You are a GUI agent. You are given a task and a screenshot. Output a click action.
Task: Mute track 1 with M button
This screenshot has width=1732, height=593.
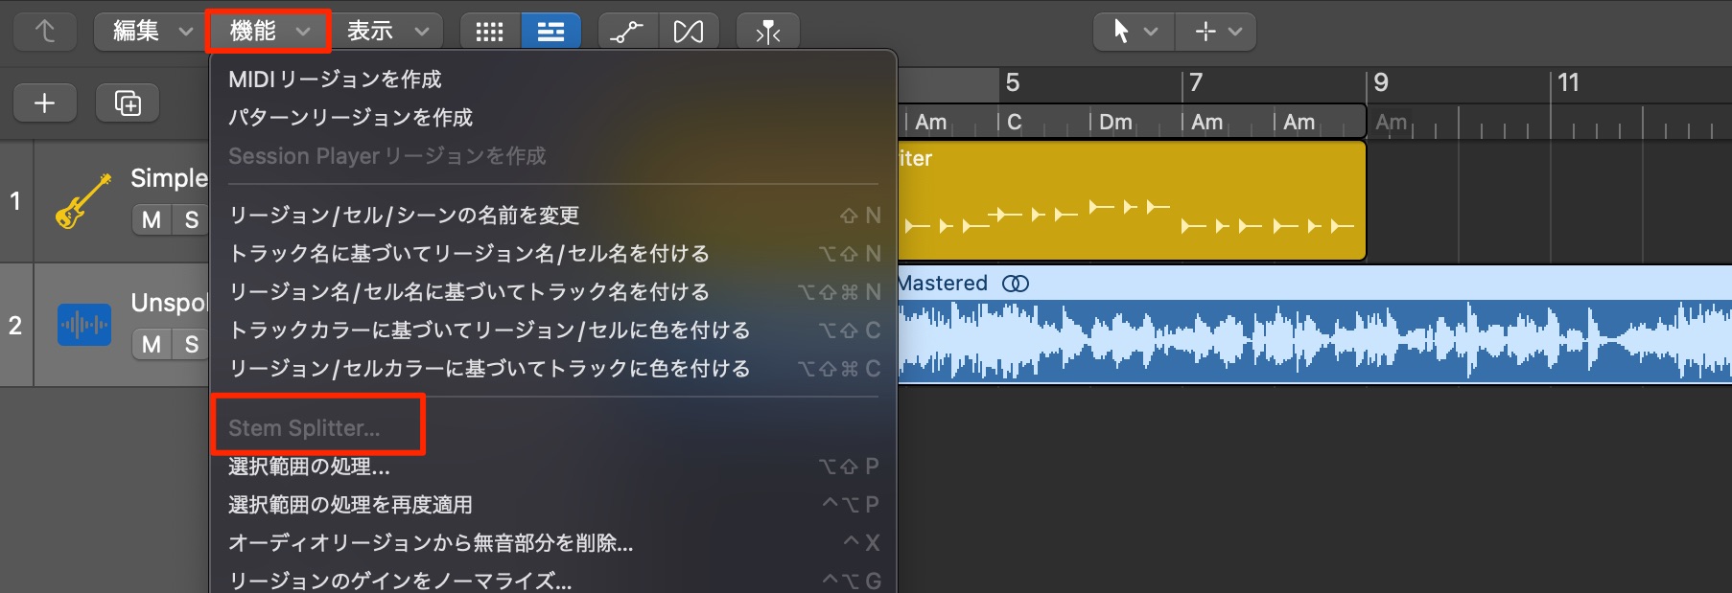152,219
